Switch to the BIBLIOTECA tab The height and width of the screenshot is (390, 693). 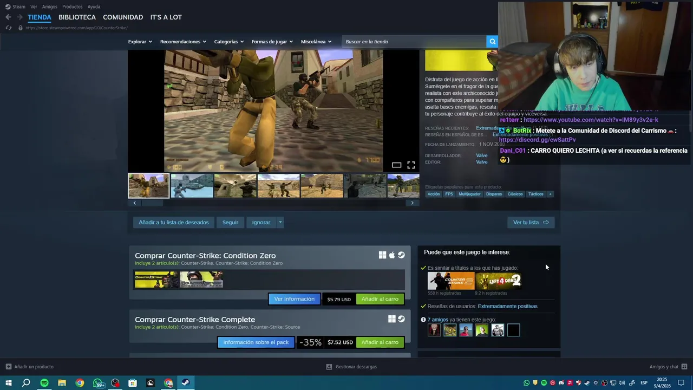(x=77, y=17)
